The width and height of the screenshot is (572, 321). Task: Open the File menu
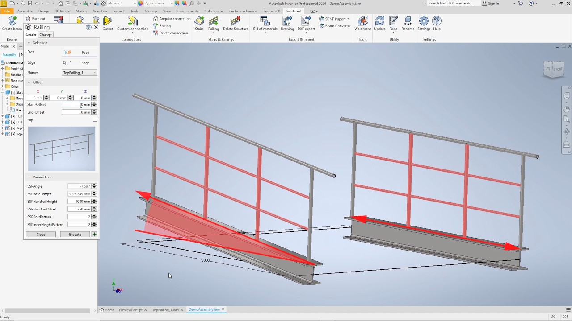pos(7,11)
